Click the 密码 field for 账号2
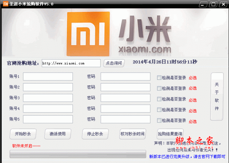 [x=126, y=87]
